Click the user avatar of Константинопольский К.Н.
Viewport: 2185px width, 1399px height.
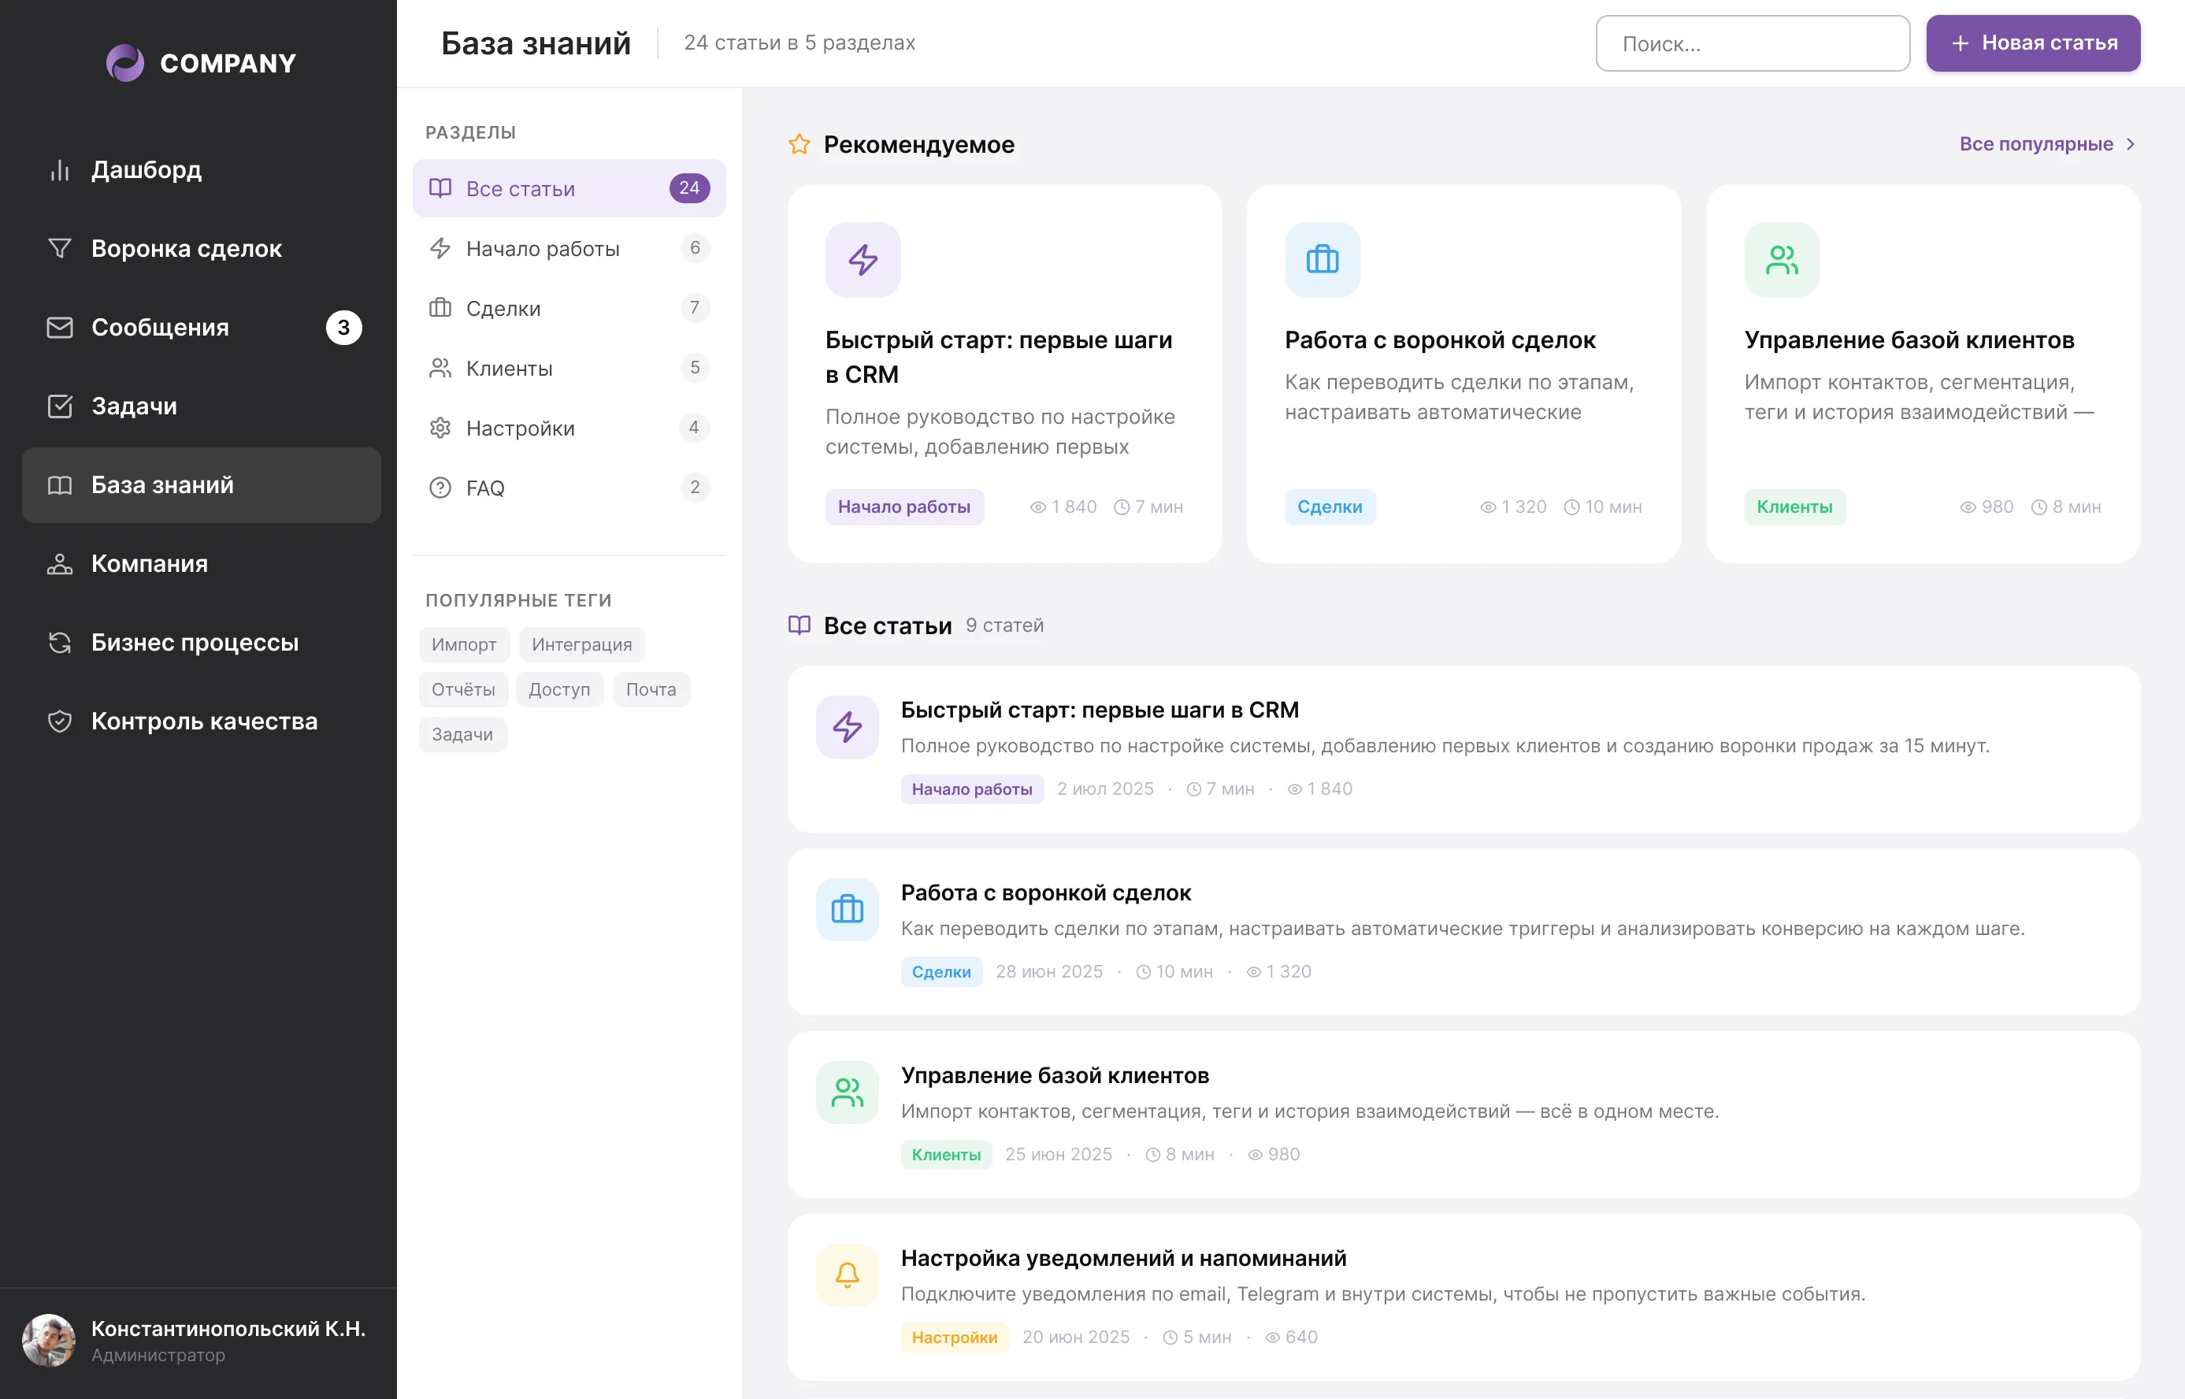[48, 1340]
